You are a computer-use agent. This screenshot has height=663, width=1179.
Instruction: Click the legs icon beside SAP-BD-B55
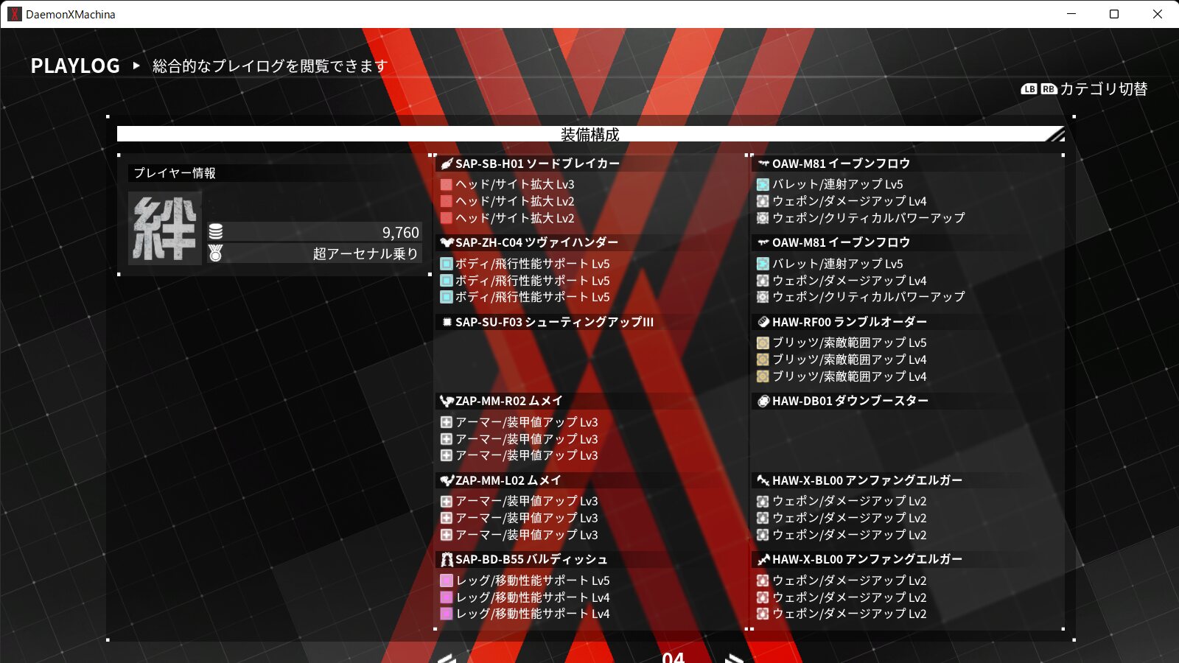point(447,559)
